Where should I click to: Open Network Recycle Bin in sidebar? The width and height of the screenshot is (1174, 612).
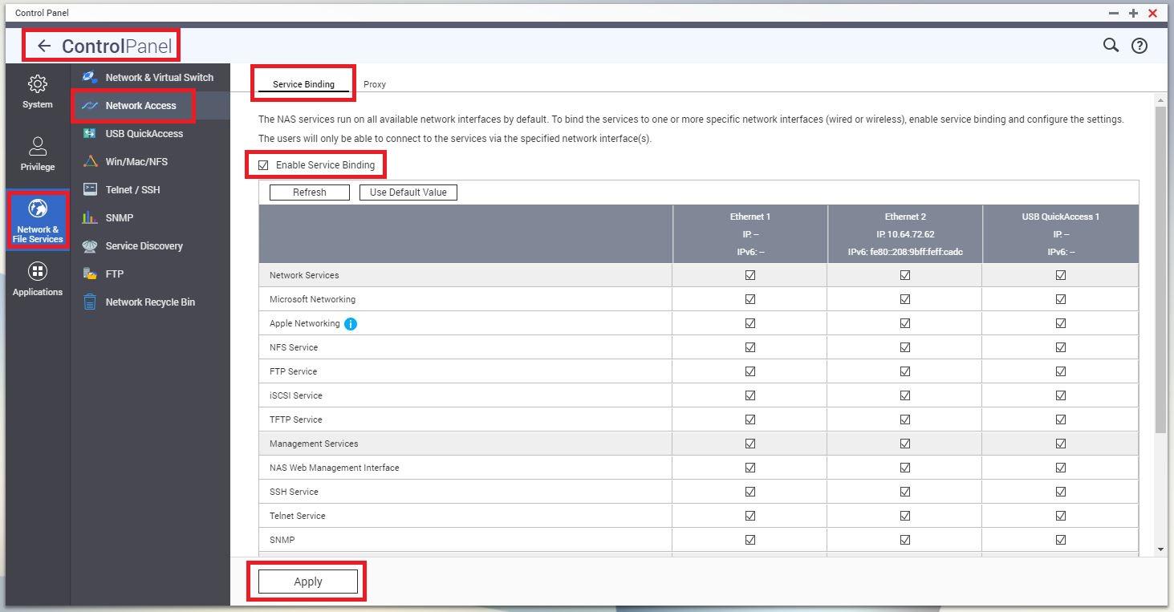click(x=150, y=302)
